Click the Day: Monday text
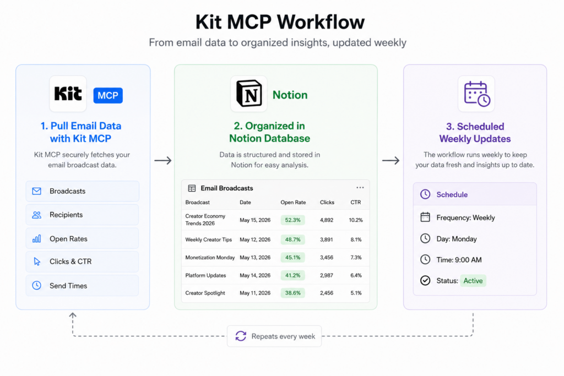The width and height of the screenshot is (564, 376). tap(457, 239)
